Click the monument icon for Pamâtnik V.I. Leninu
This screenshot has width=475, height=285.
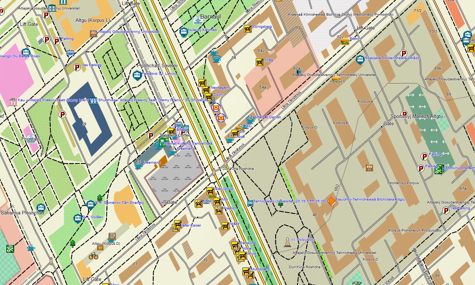coord(137,76)
